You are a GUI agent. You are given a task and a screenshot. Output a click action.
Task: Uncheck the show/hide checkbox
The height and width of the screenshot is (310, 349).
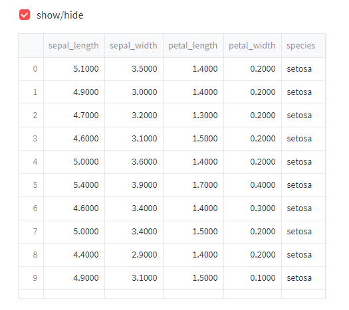[x=25, y=15]
